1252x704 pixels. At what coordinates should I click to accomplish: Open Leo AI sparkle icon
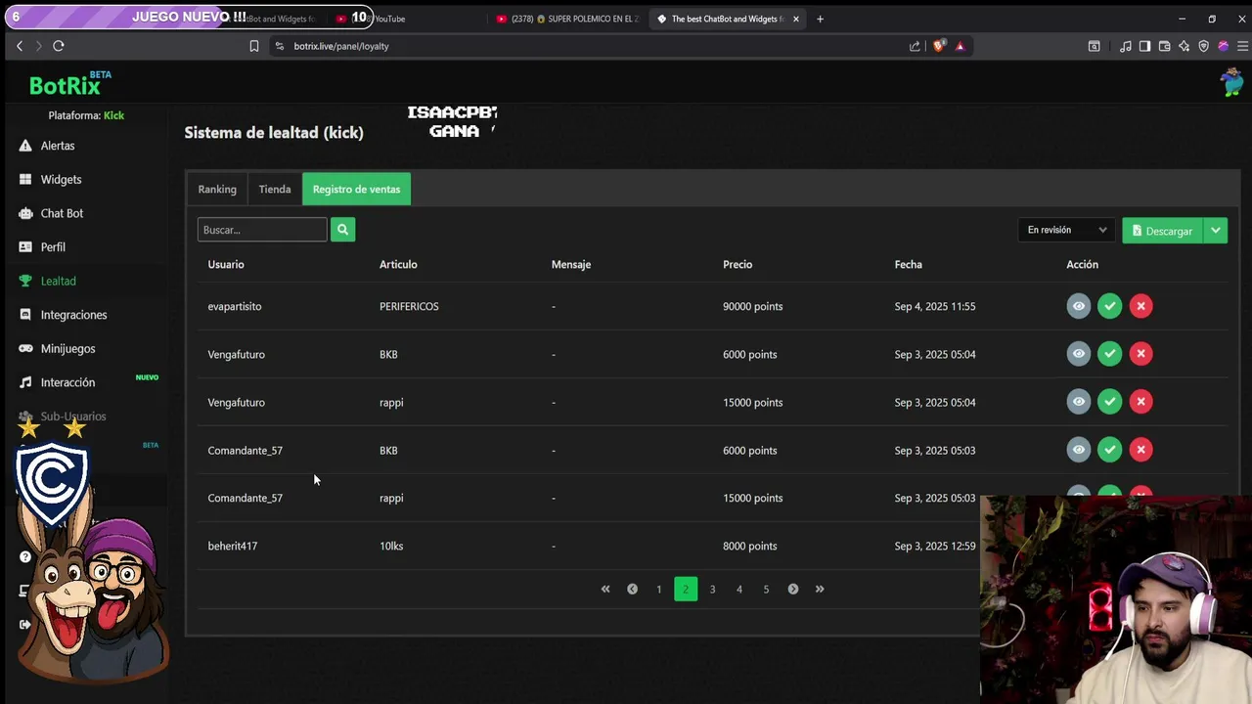(x=1184, y=46)
